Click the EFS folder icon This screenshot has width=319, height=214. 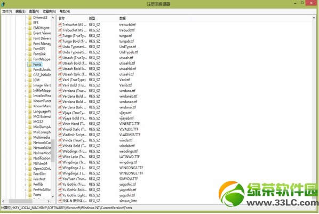tap(30, 22)
